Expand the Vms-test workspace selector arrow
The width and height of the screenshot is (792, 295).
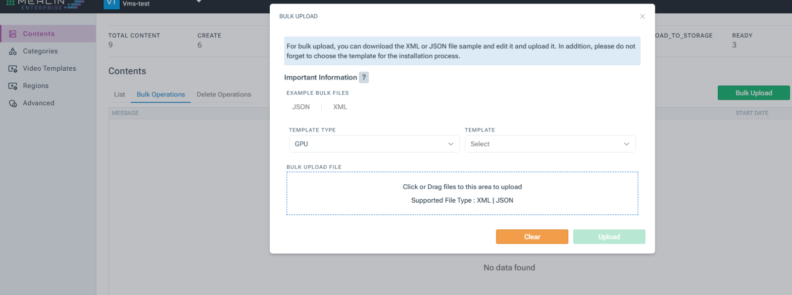coord(198,1)
